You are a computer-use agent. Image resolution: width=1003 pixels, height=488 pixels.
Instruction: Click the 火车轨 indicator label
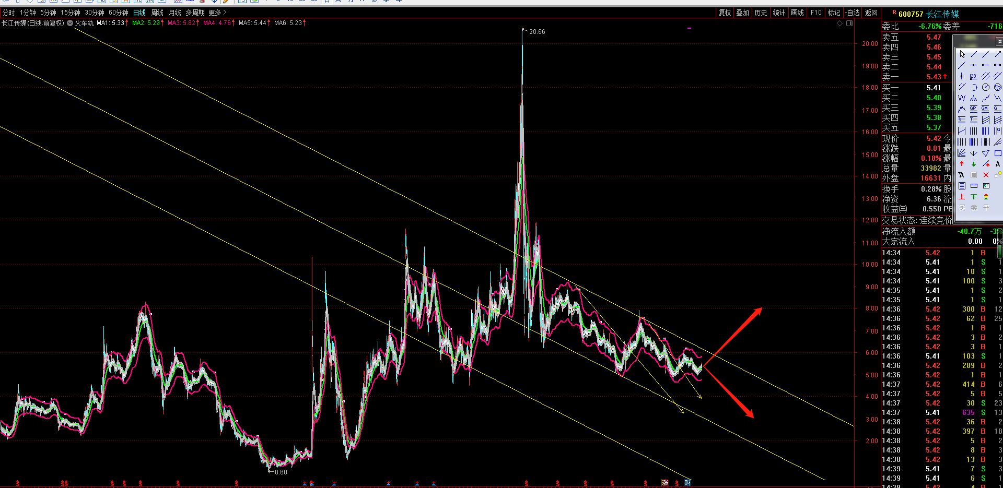tap(84, 23)
